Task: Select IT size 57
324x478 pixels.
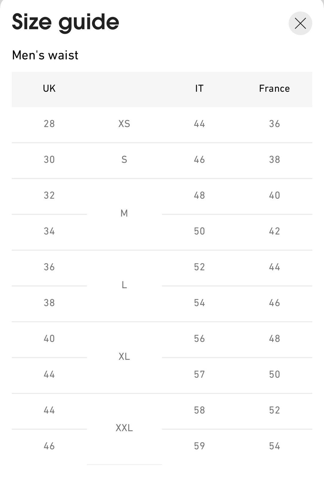Action: [199, 375]
